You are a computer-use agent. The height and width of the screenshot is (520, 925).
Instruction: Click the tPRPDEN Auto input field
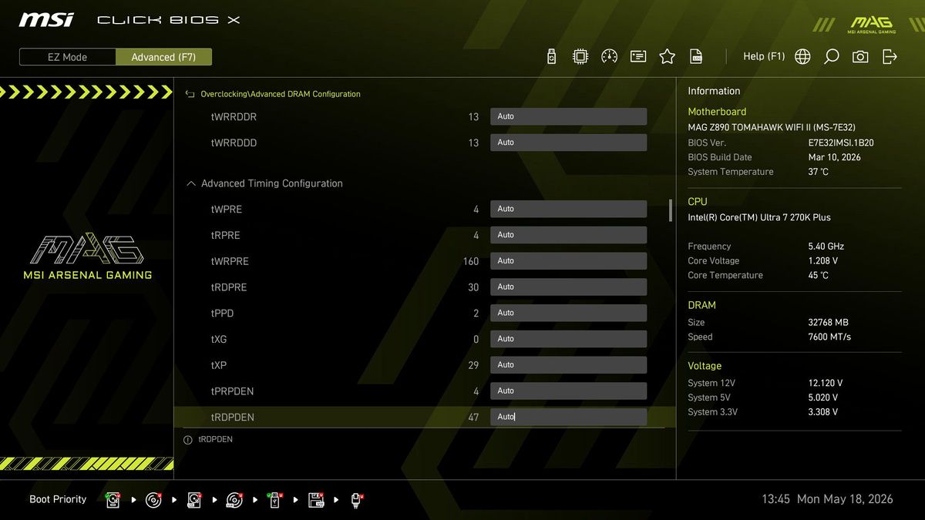pyautogui.click(x=568, y=391)
